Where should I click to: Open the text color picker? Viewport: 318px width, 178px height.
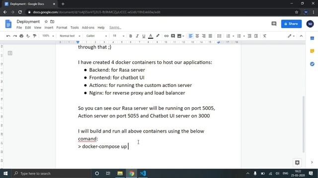[x=151, y=36]
